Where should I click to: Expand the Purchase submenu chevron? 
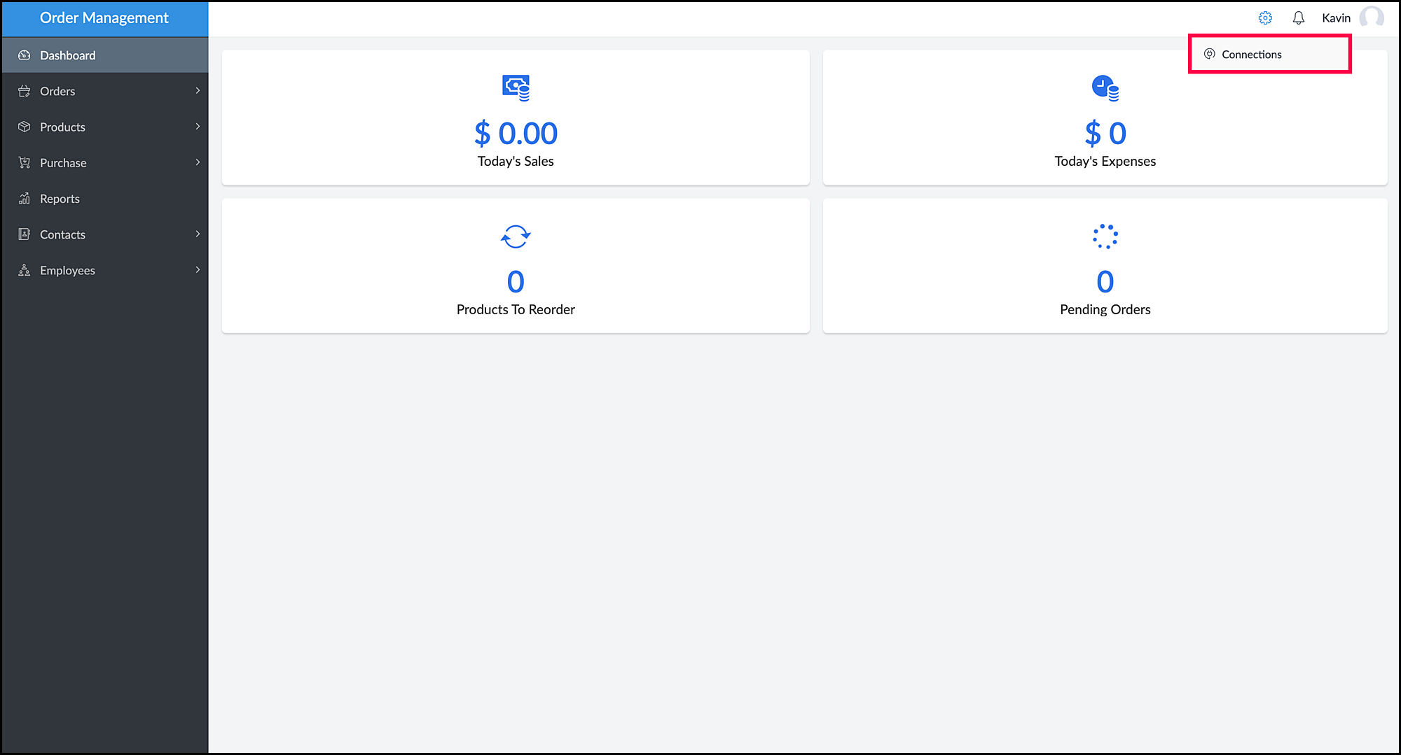(x=198, y=162)
